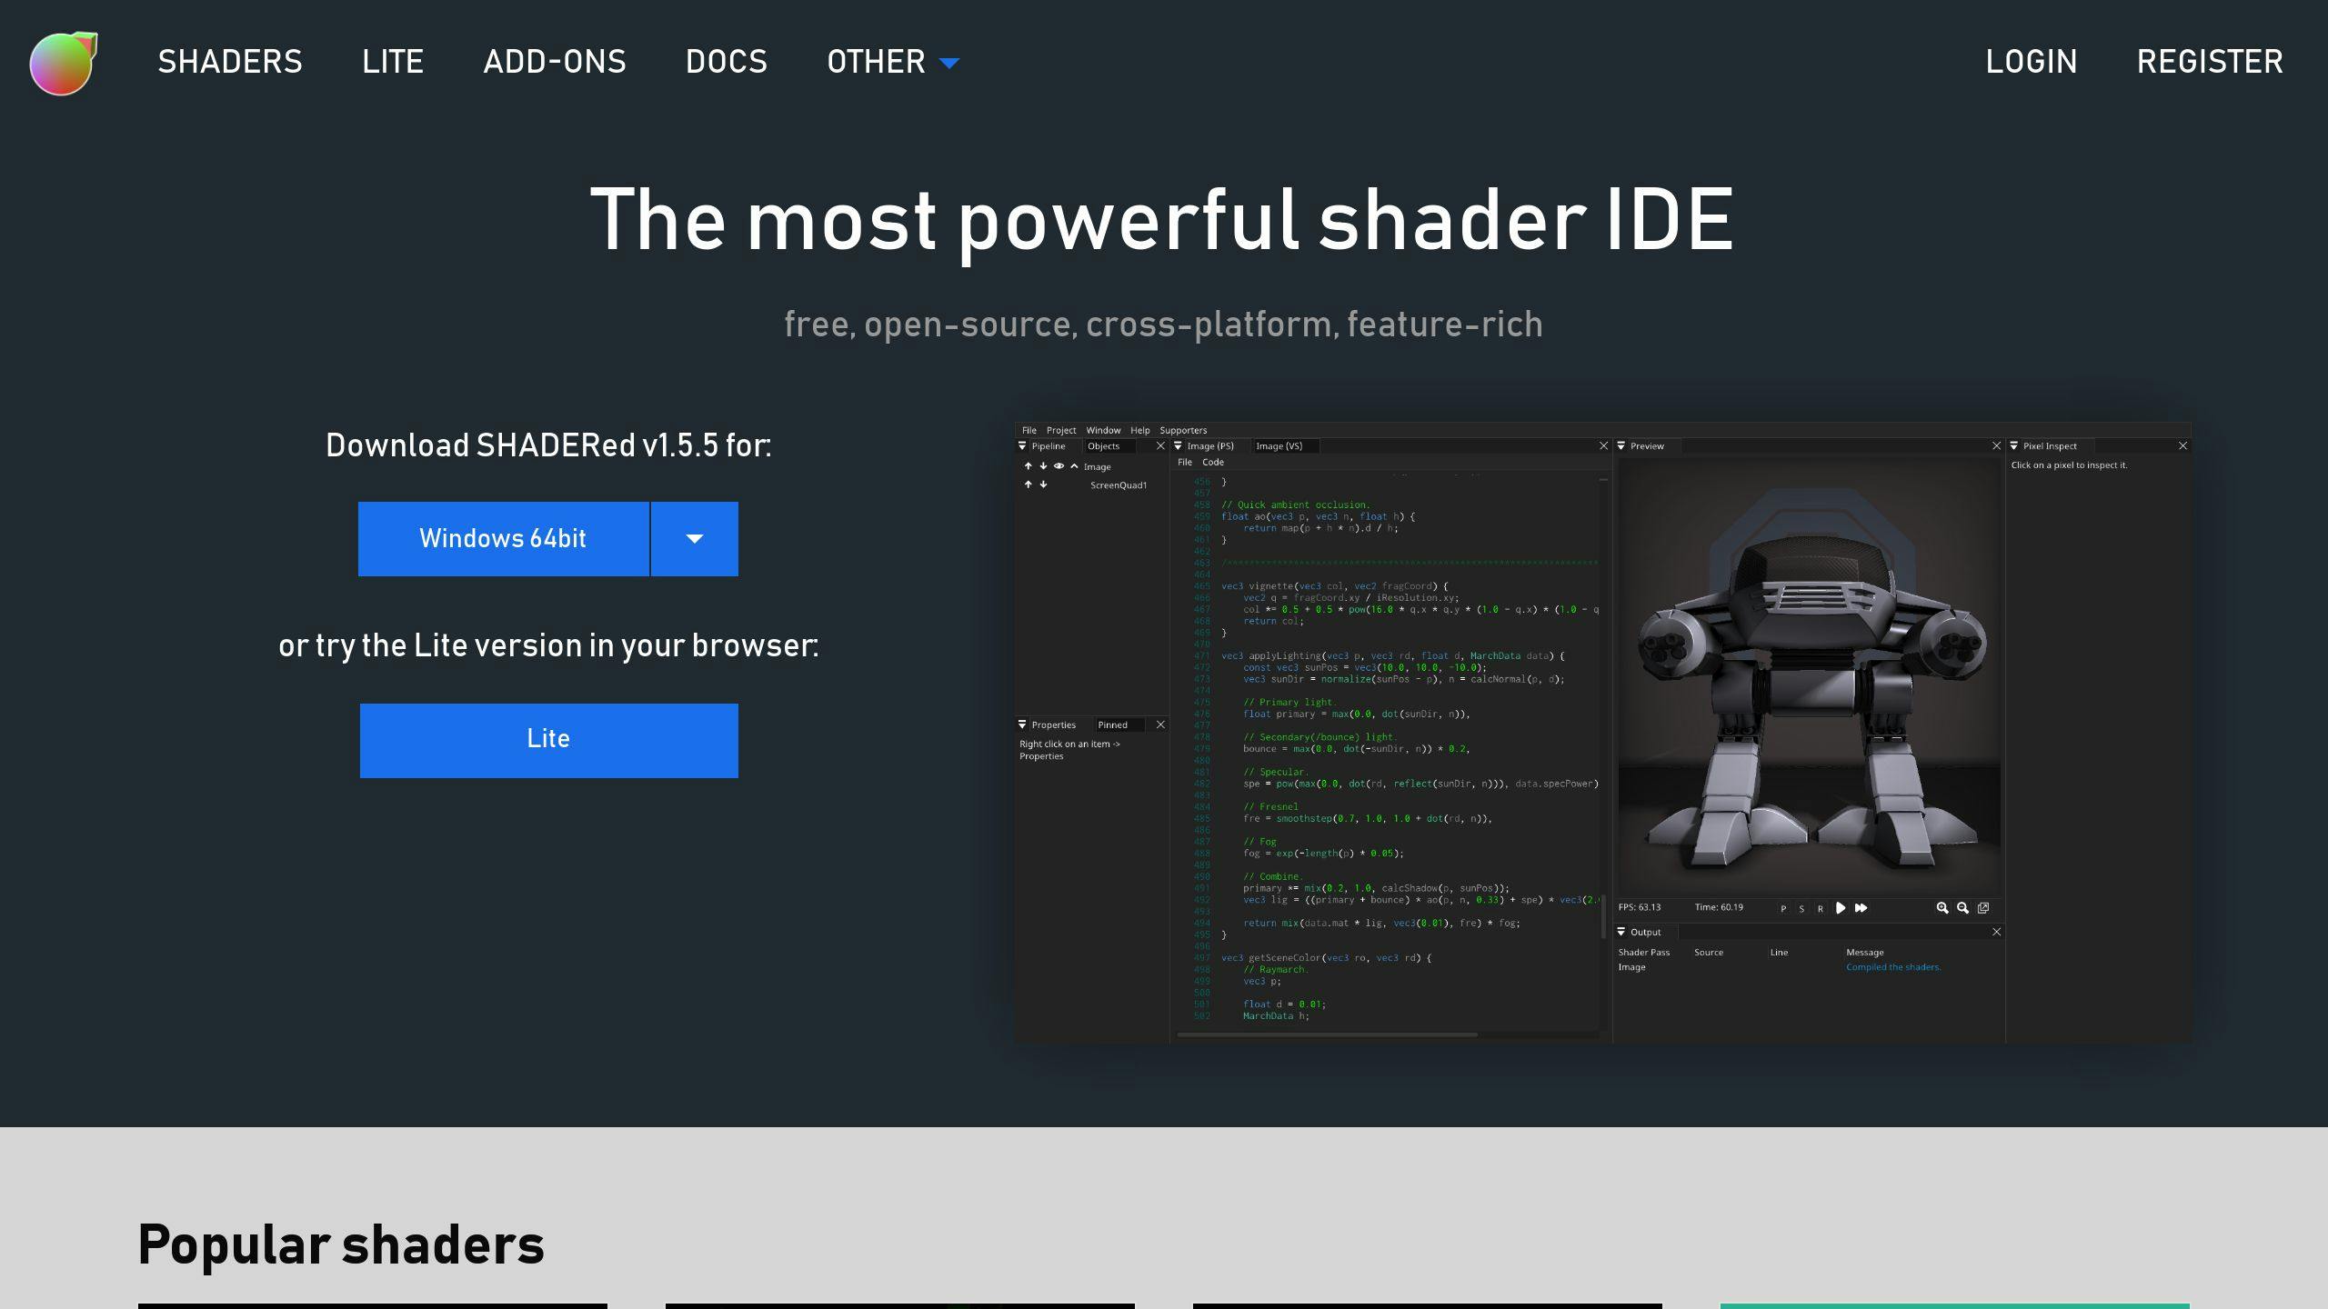This screenshot has height=1309, width=2328.
Task: Move ScreenQuad1 up with its up arrow
Action: (1029, 485)
